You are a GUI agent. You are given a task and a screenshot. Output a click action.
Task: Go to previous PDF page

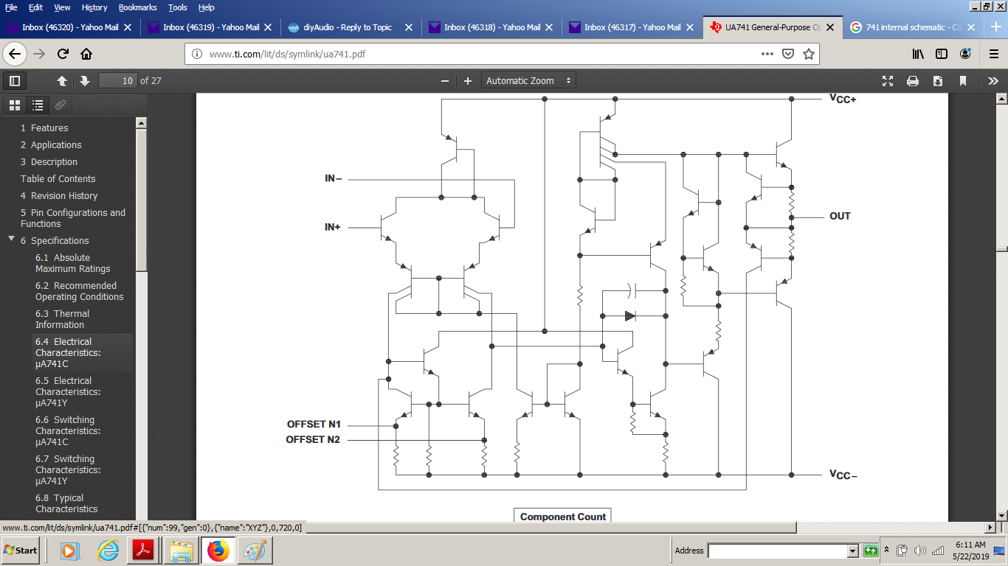pyautogui.click(x=62, y=81)
